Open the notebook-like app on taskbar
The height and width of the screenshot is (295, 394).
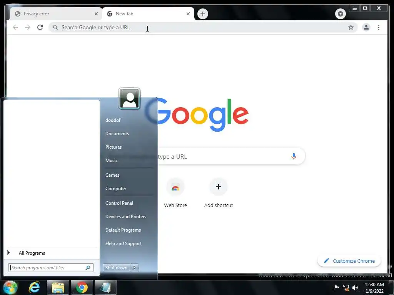(x=106, y=287)
